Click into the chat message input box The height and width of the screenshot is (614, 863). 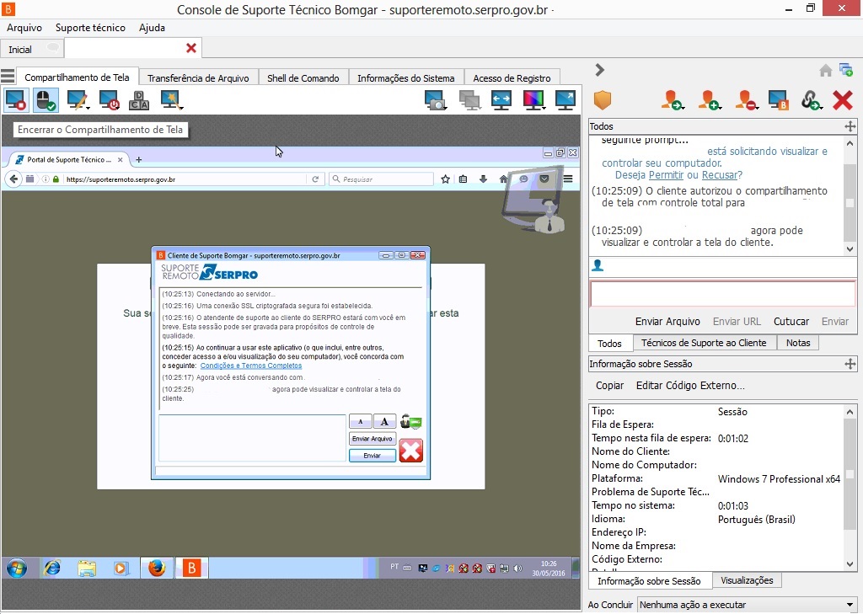(722, 294)
